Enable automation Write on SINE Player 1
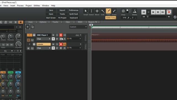This screenshot has height=100, width=177. (57, 39)
